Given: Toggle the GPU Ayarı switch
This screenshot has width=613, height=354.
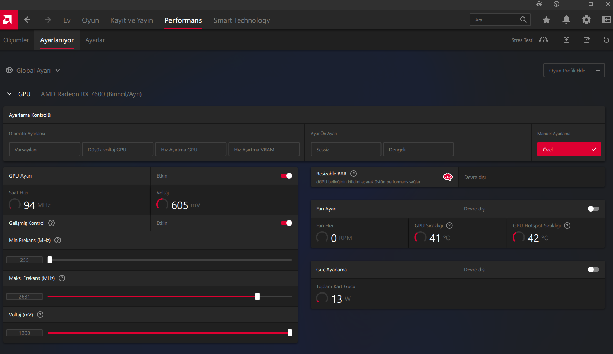Looking at the screenshot, I should click(286, 176).
